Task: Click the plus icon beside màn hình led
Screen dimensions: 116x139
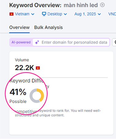Action: (102, 5)
